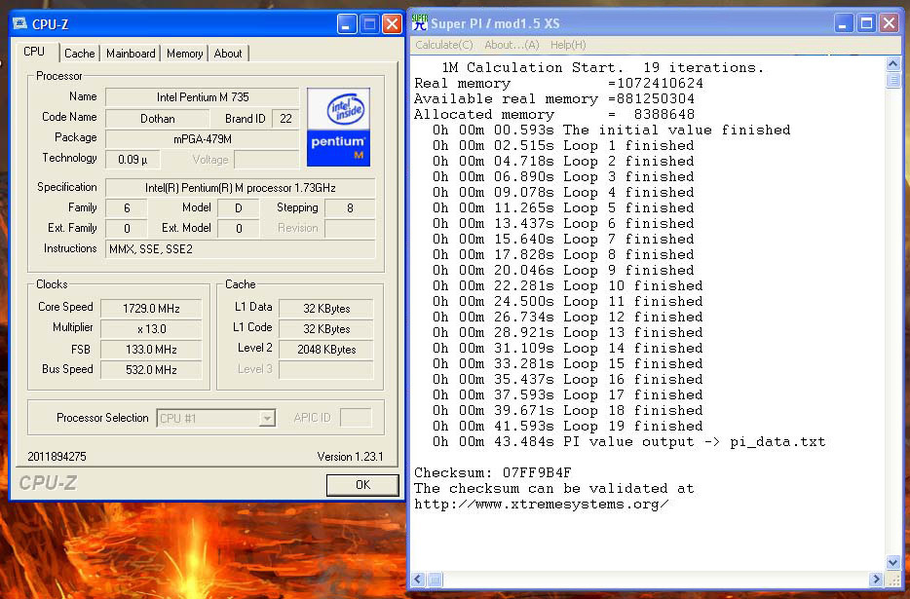910x599 pixels.
Task: Click the Ext. Family value '0'
Action: click(x=127, y=228)
